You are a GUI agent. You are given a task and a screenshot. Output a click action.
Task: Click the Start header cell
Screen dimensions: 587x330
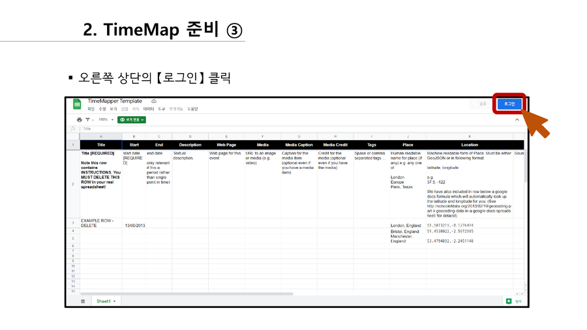[134, 145]
